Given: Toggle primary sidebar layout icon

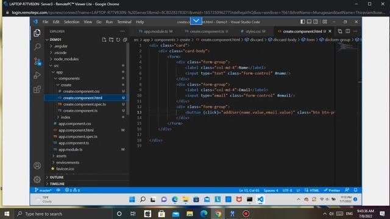Looking at the screenshot, I should click(x=303, y=22).
